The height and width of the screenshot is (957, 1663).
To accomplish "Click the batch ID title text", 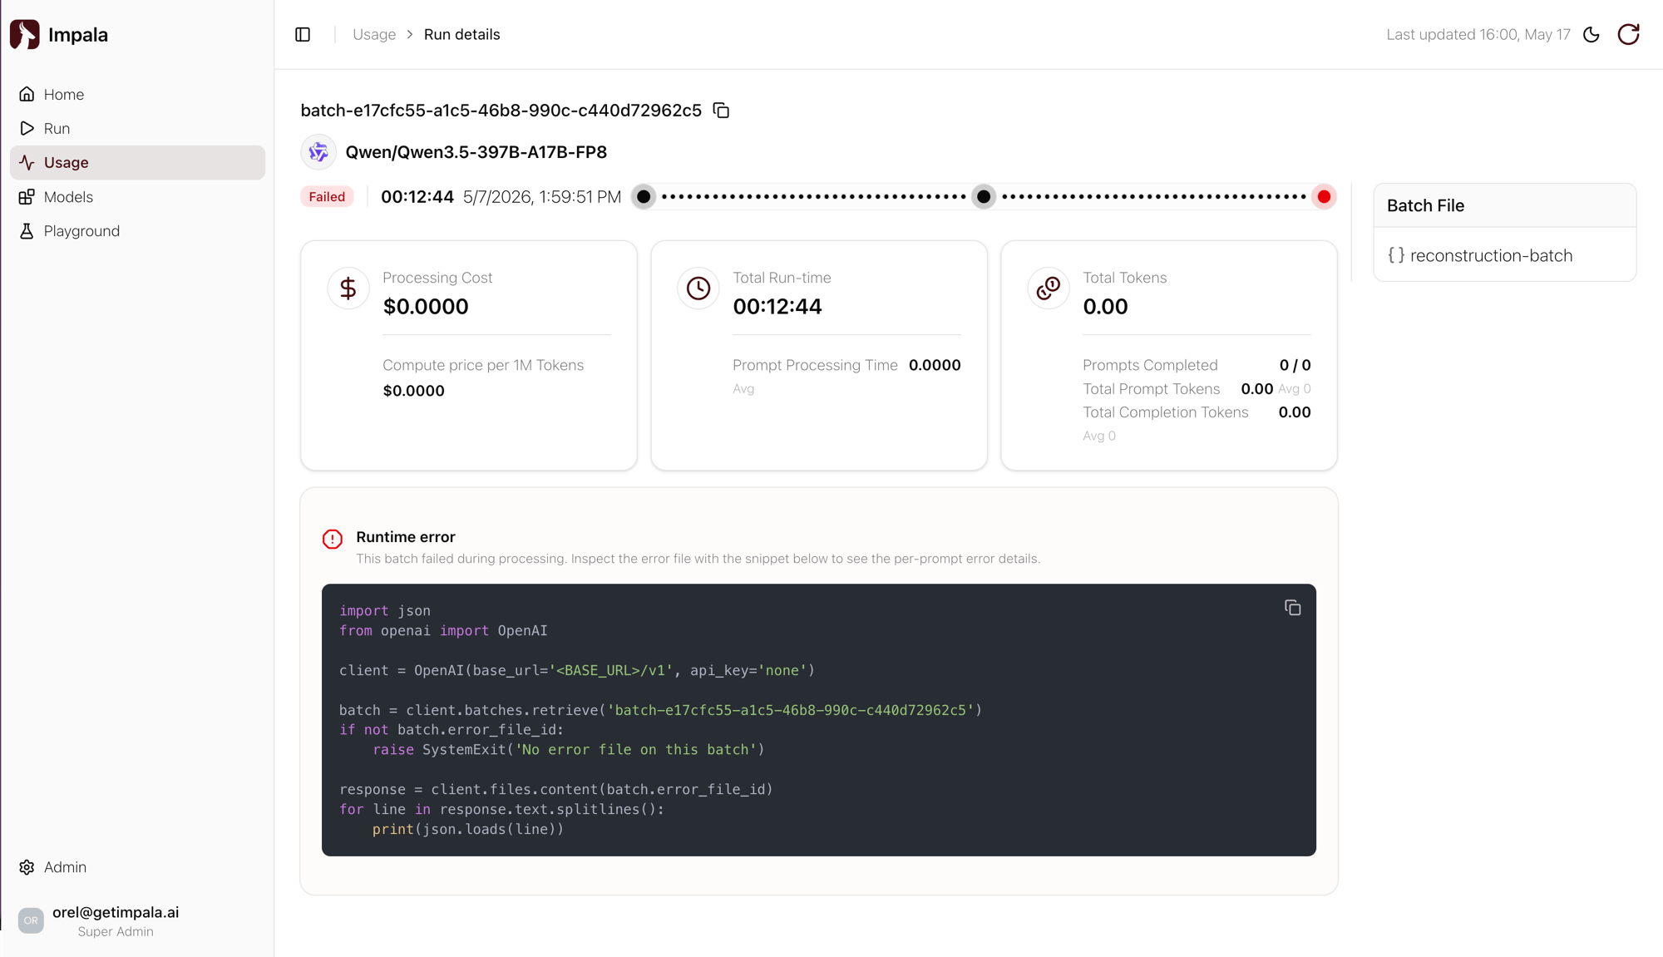I will point(501,111).
